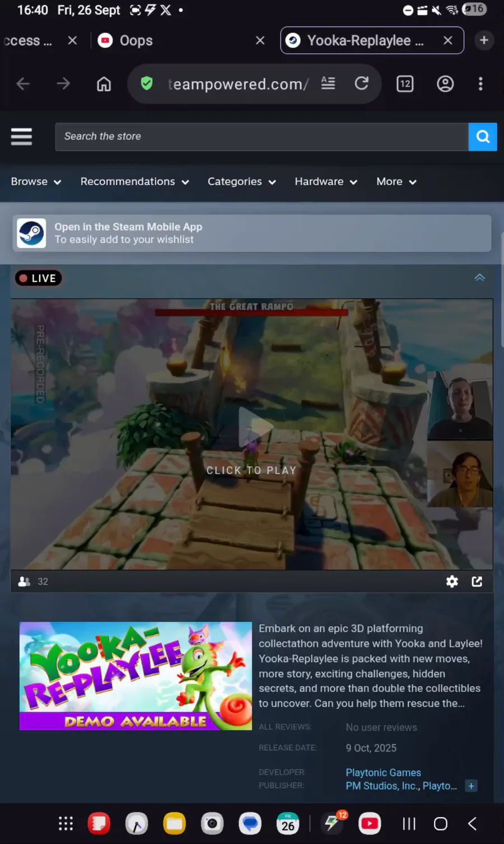Screen dimensions: 504x844
Task: Show the 12 open tabs switcher
Action: click(x=405, y=84)
